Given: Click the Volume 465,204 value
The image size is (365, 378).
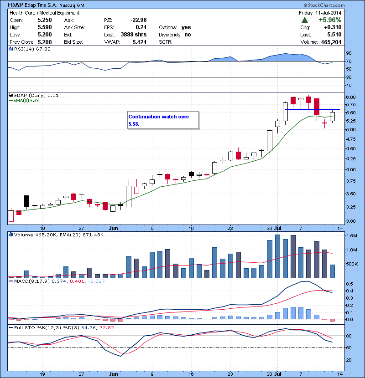Looking at the screenshot, I should pos(331,42).
